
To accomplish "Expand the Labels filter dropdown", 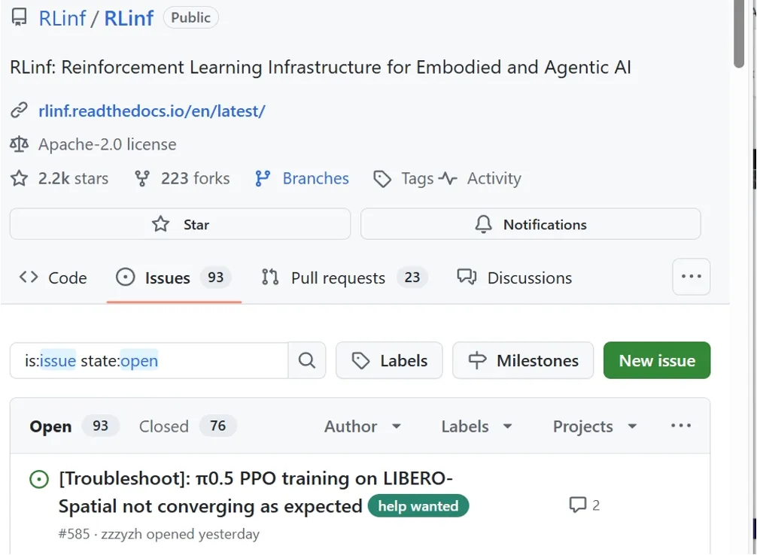I will click(477, 426).
